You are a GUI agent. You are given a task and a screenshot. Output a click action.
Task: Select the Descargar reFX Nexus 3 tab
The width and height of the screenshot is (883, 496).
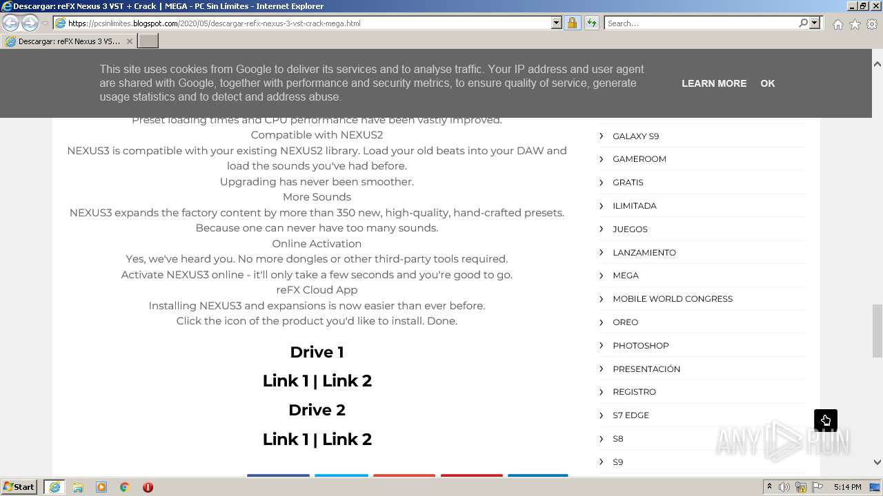click(x=69, y=41)
